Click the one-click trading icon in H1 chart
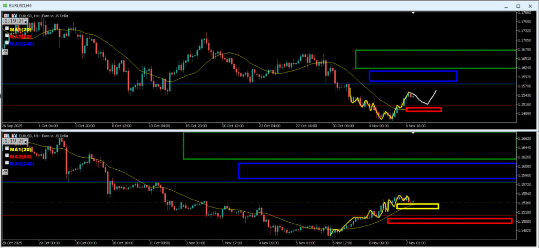539x248 pixels. [7, 136]
